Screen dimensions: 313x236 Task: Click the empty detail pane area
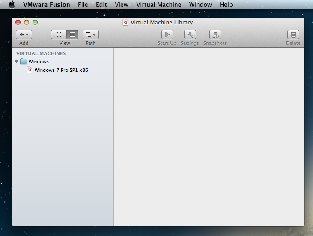point(209,137)
